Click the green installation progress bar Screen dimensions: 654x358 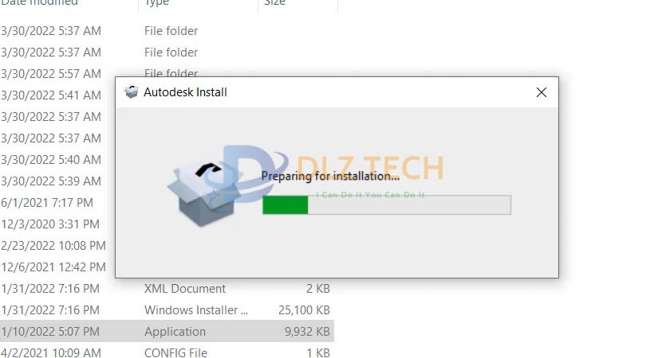coord(386,204)
